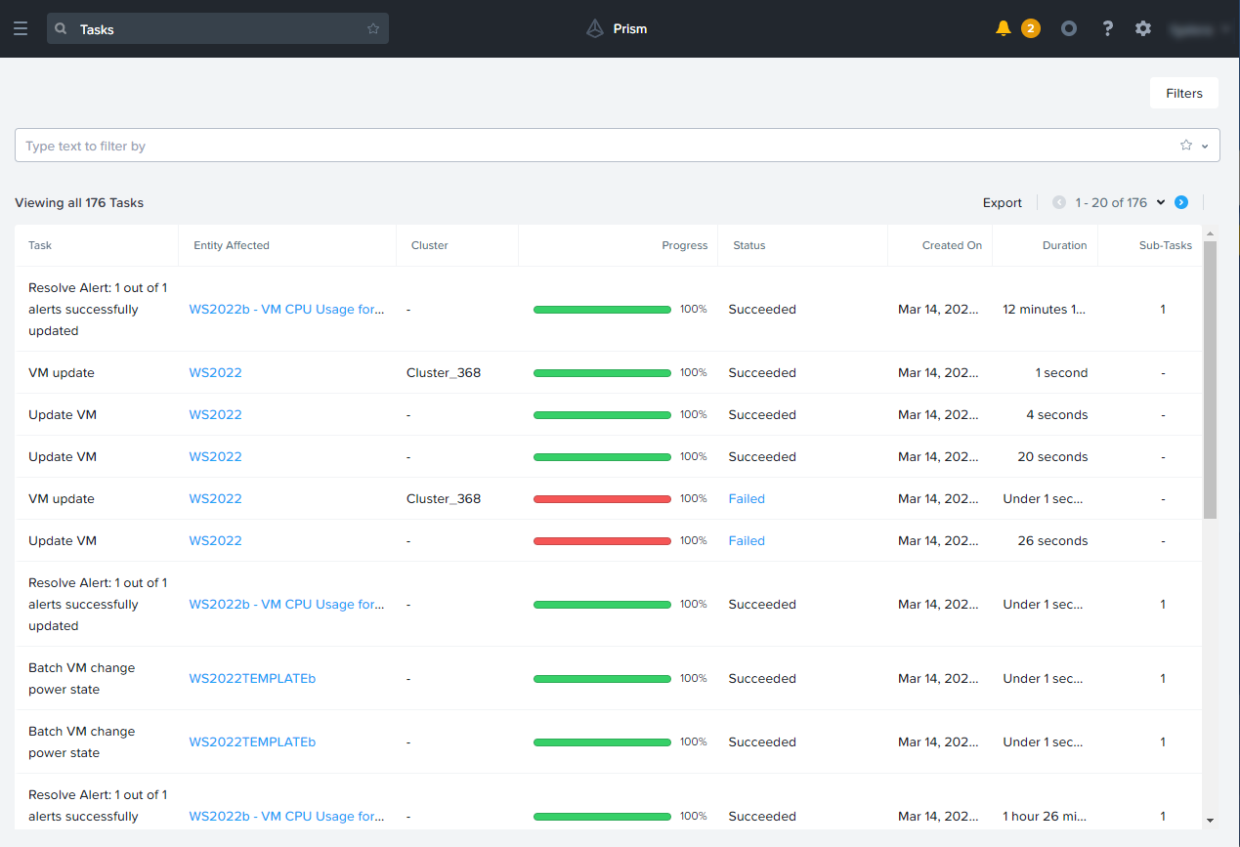
Task: Click the star icon in filter field
Action: pos(1186,146)
